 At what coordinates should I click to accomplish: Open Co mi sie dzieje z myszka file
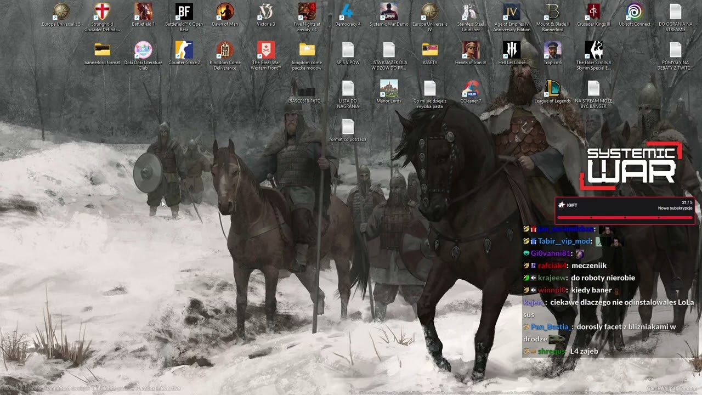click(x=430, y=94)
